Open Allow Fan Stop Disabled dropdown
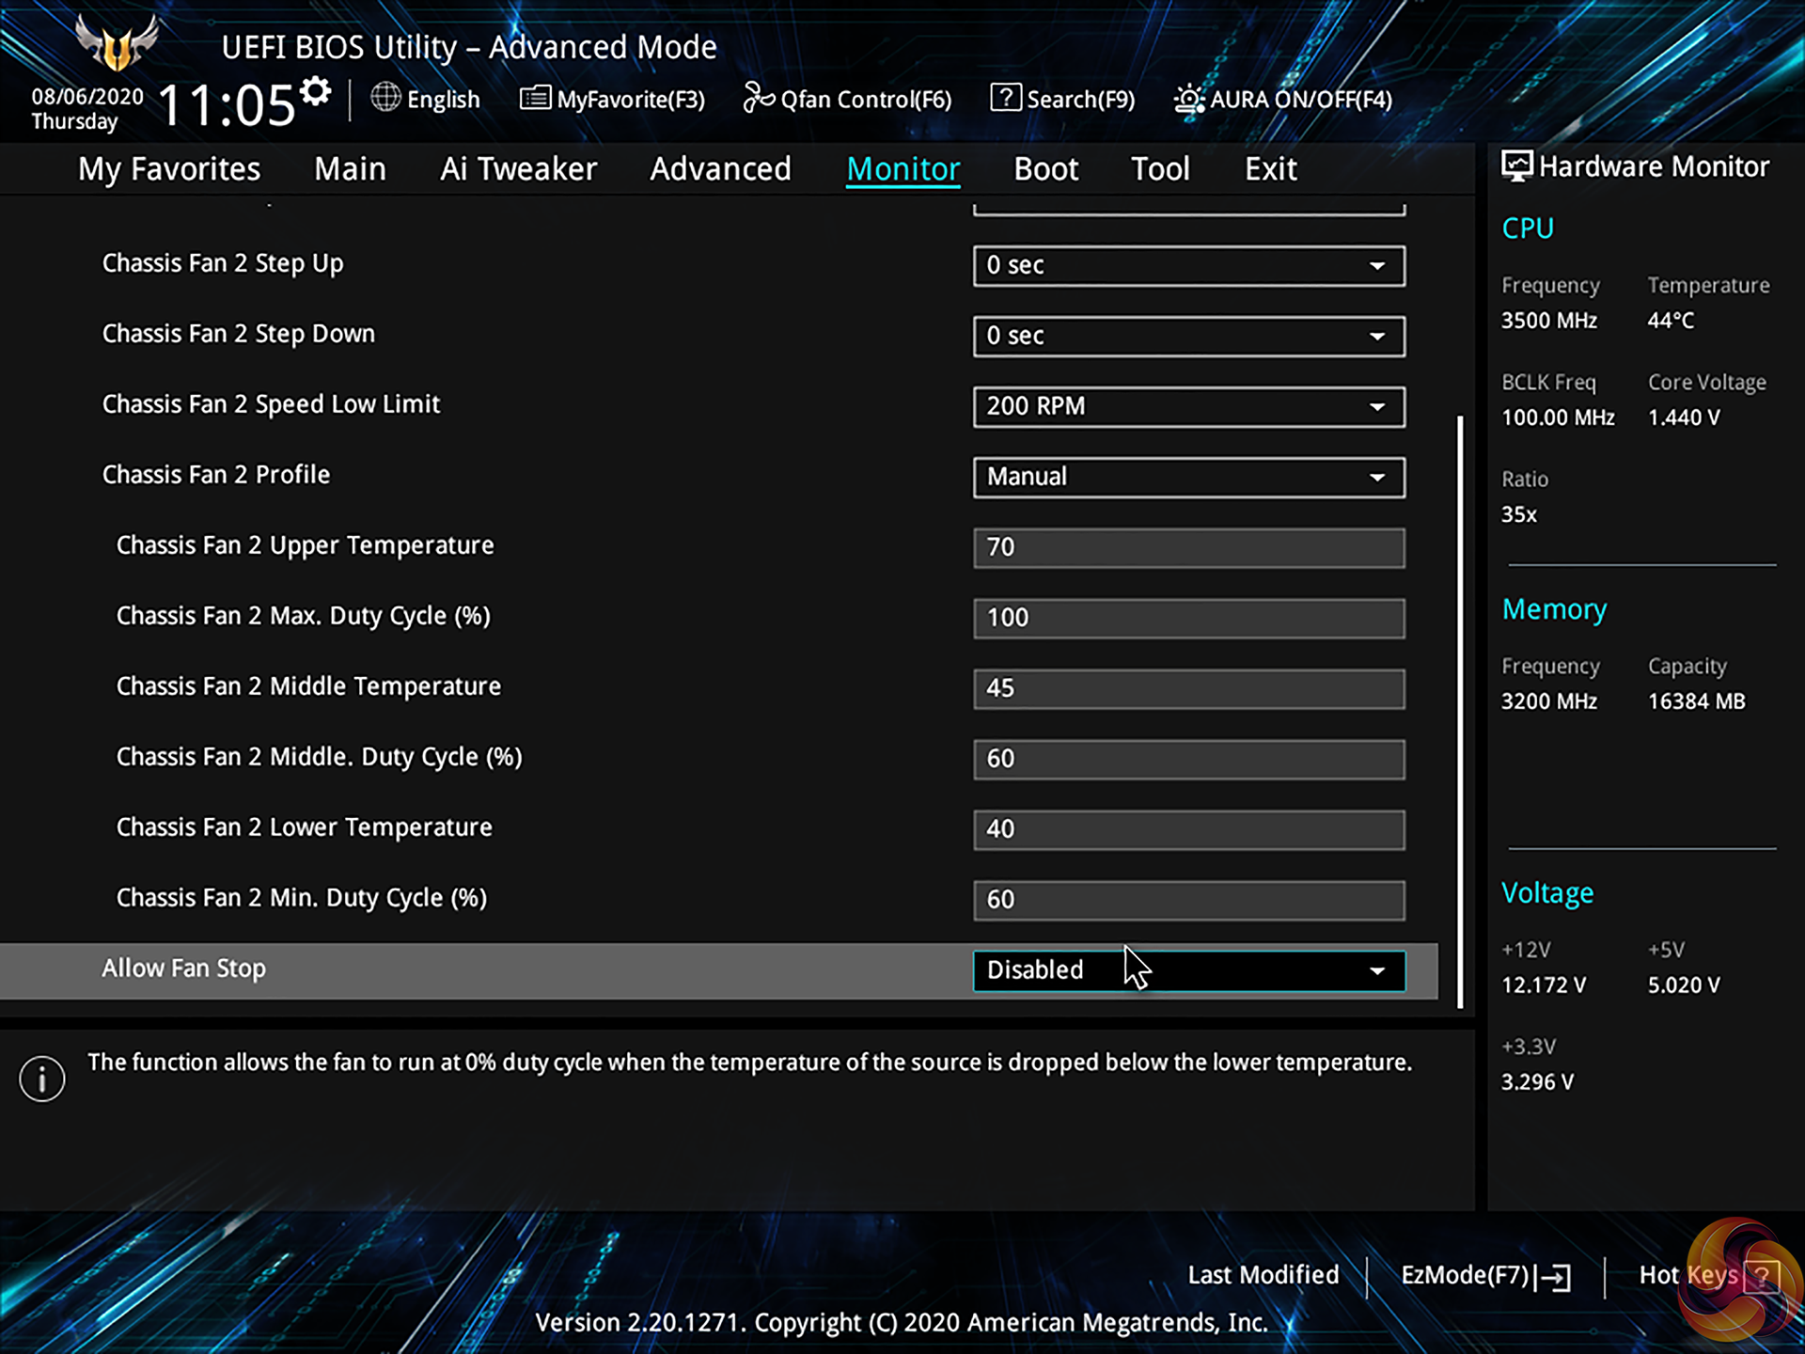 [x=1188, y=970]
